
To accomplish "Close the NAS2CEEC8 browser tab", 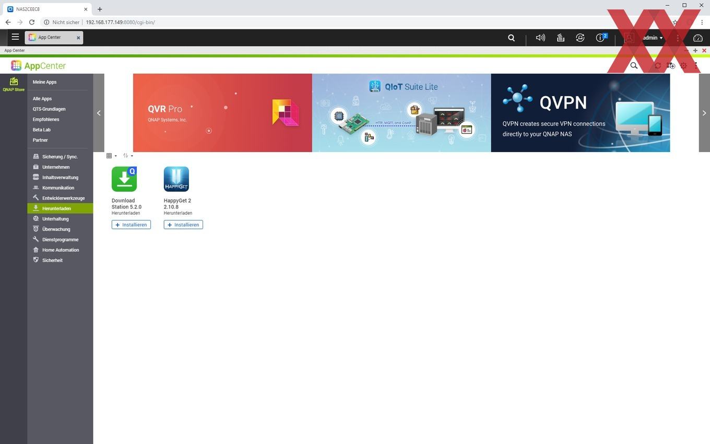I will [x=86, y=9].
